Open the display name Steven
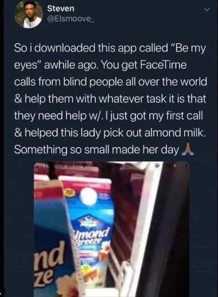This screenshot has width=218, height=297. pos(61,9)
